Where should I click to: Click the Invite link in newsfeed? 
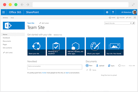(x=44, y=73)
